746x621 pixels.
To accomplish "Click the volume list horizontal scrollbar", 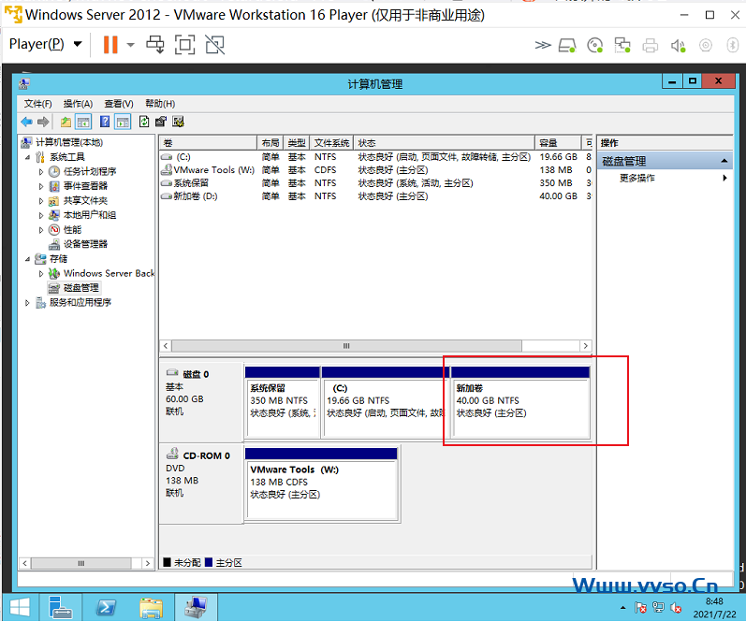I will pos(346,346).
